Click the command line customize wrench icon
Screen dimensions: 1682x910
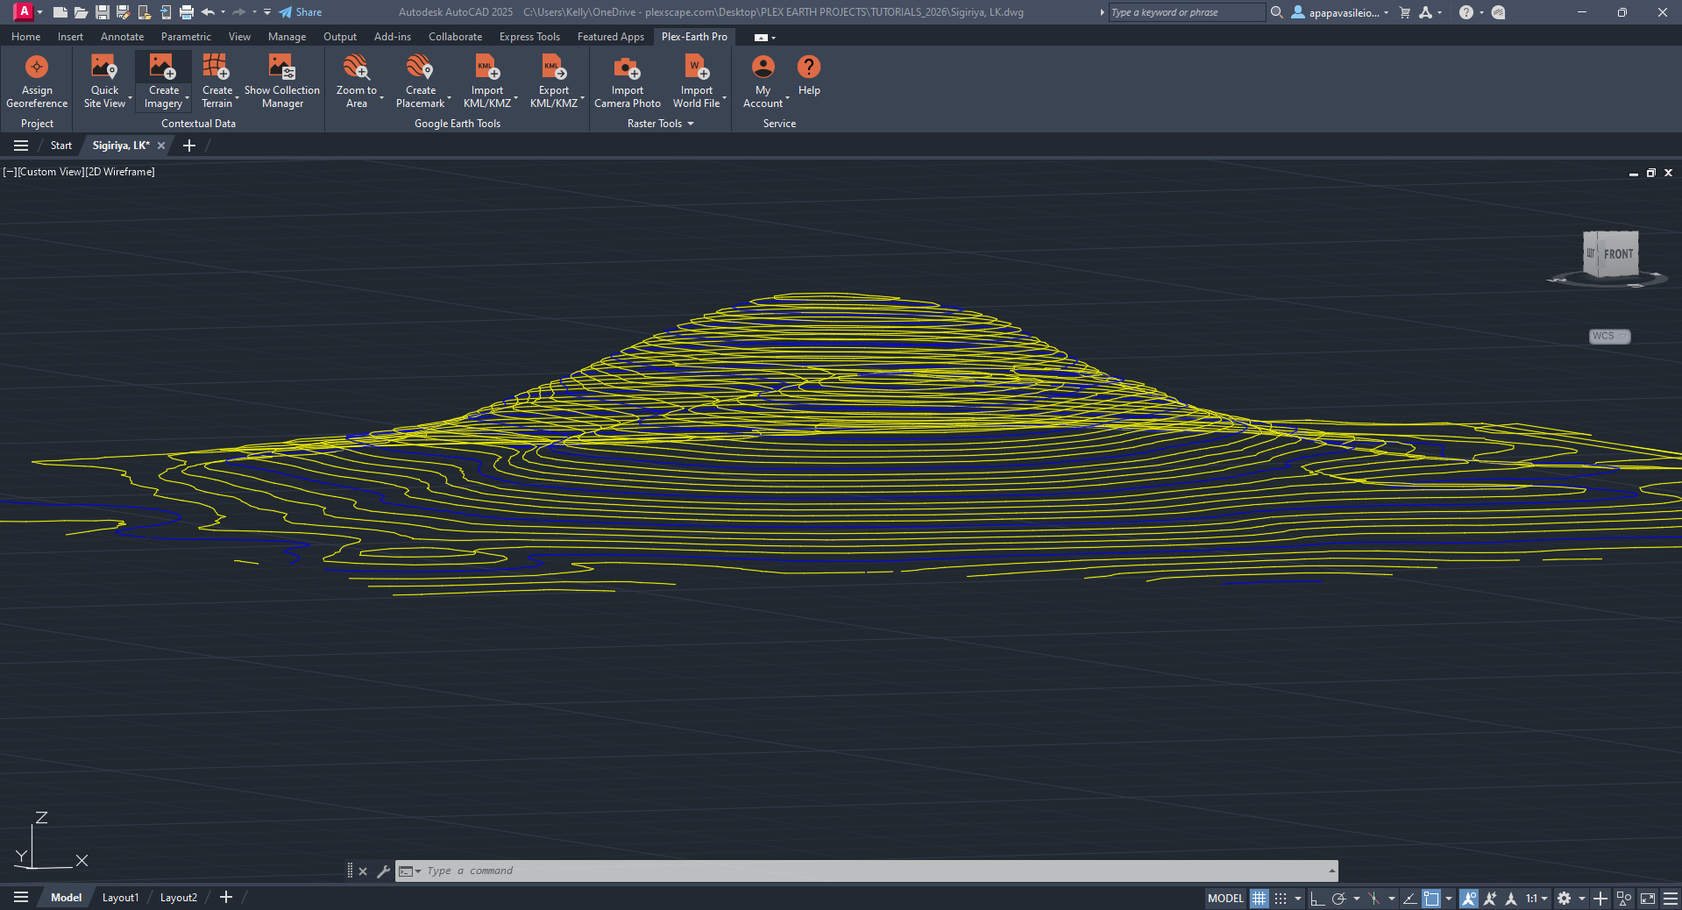(x=383, y=871)
